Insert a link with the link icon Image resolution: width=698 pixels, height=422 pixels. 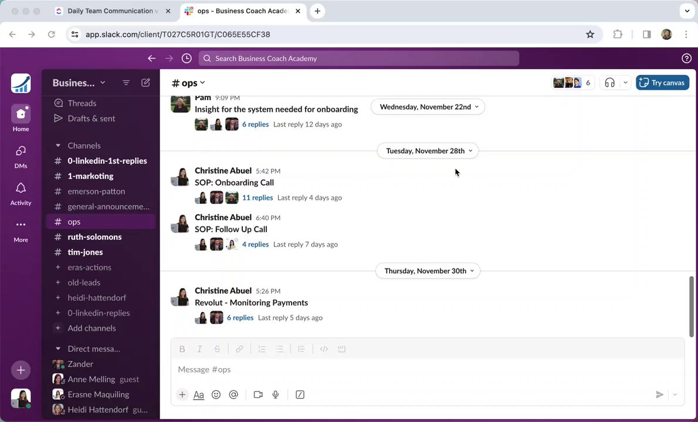click(x=239, y=349)
